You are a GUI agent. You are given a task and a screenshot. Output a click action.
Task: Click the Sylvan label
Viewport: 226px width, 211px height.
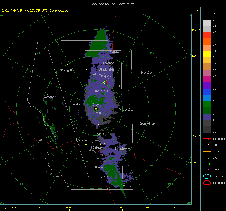(x=96, y=74)
